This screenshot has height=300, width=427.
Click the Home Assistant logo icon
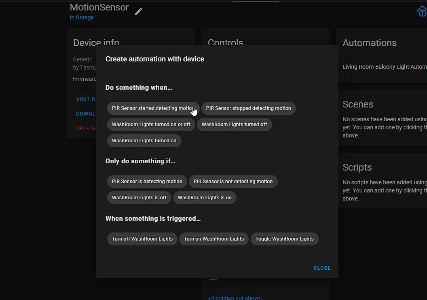tap(422, 11)
